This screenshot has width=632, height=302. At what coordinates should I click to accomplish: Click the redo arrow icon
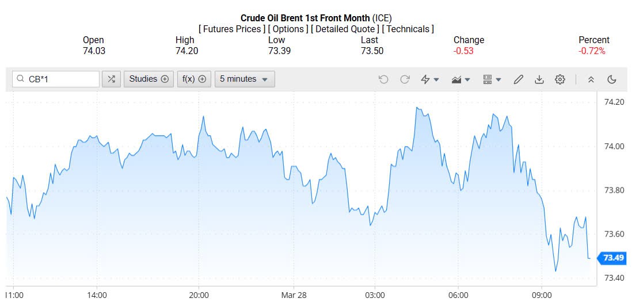click(405, 79)
